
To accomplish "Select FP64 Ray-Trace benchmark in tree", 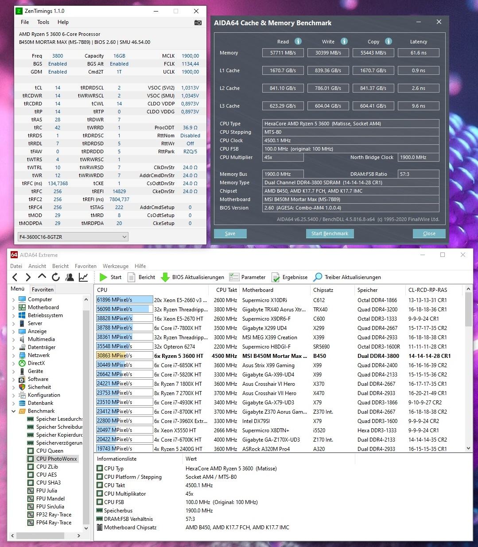I will pyautogui.click(x=54, y=523).
